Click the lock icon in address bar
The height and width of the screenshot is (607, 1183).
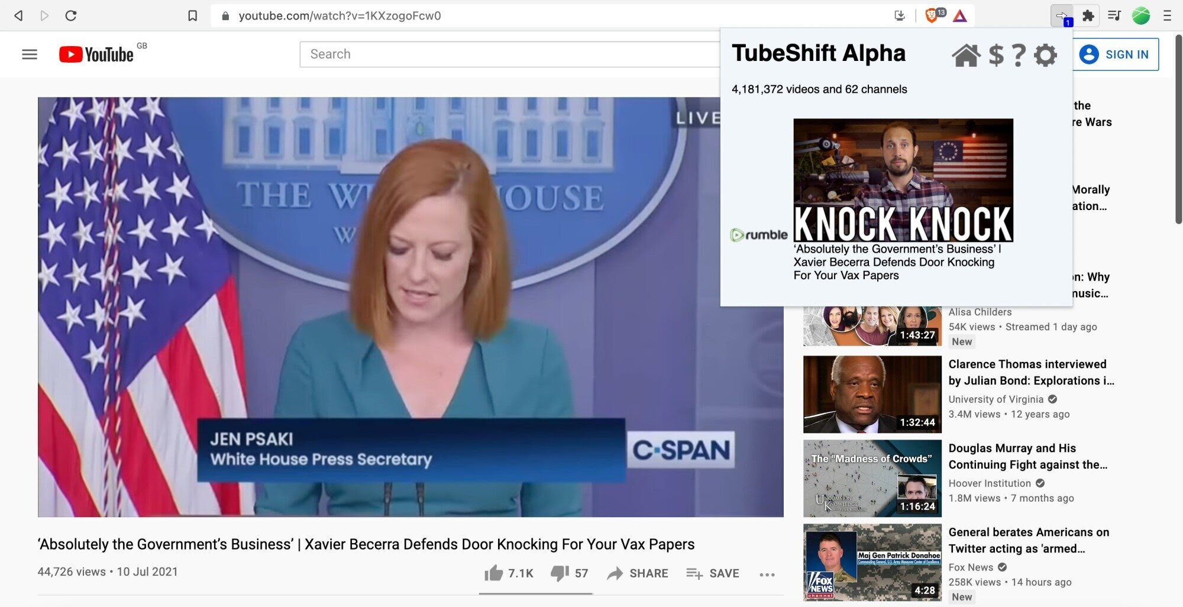coord(225,16)
